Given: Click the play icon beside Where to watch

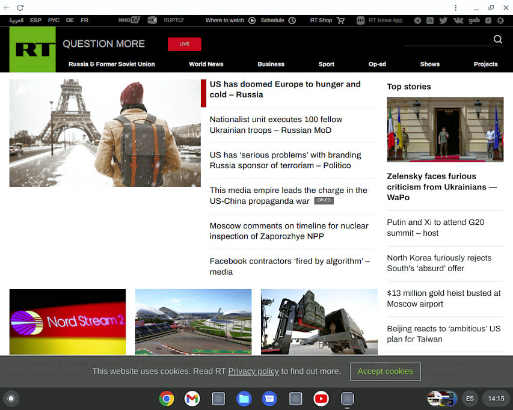Looking at the screenshot, I should click(x=252, y=20).
